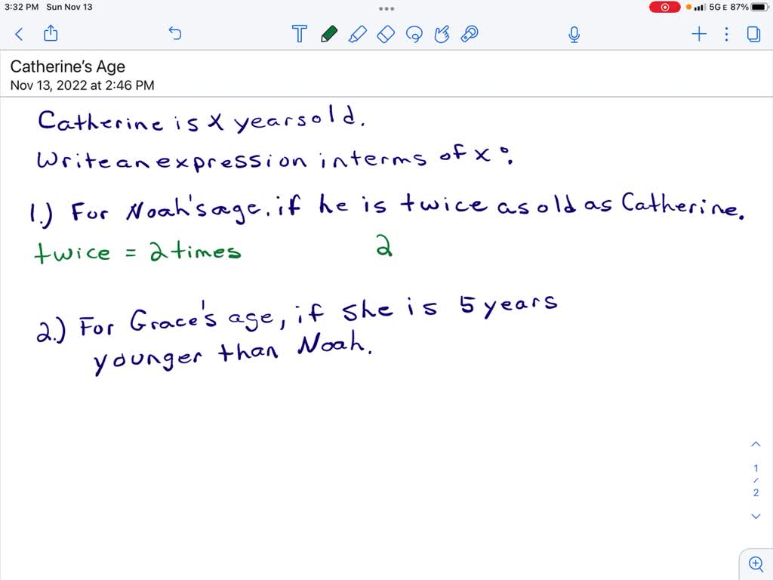
Task: Select the Lasso selection tool
Action: (x=414, y=34)
